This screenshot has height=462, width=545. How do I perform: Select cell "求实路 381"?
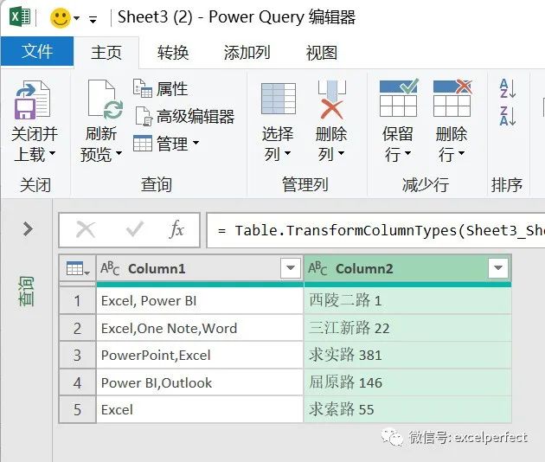407,356
